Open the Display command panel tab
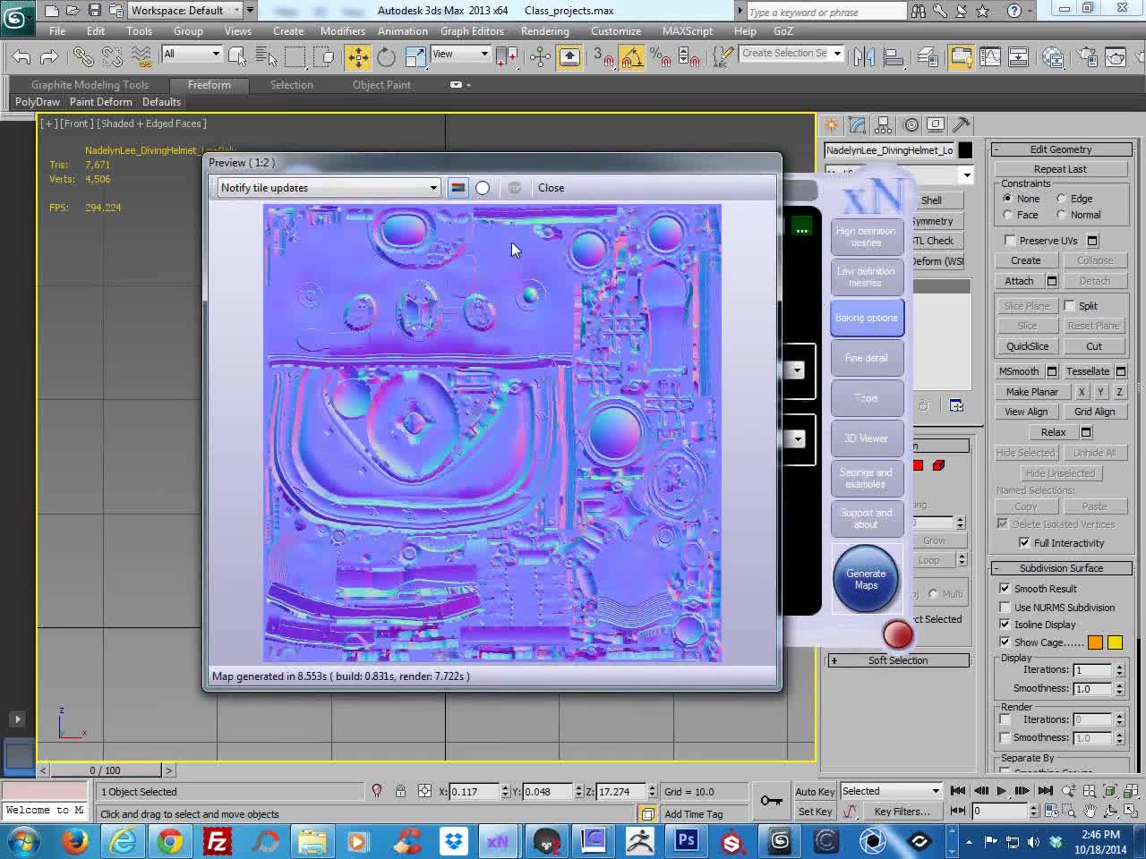Image resolution: width=1146 pixels, height=859 pixels. pyautogui.click(x=936, y=125)
